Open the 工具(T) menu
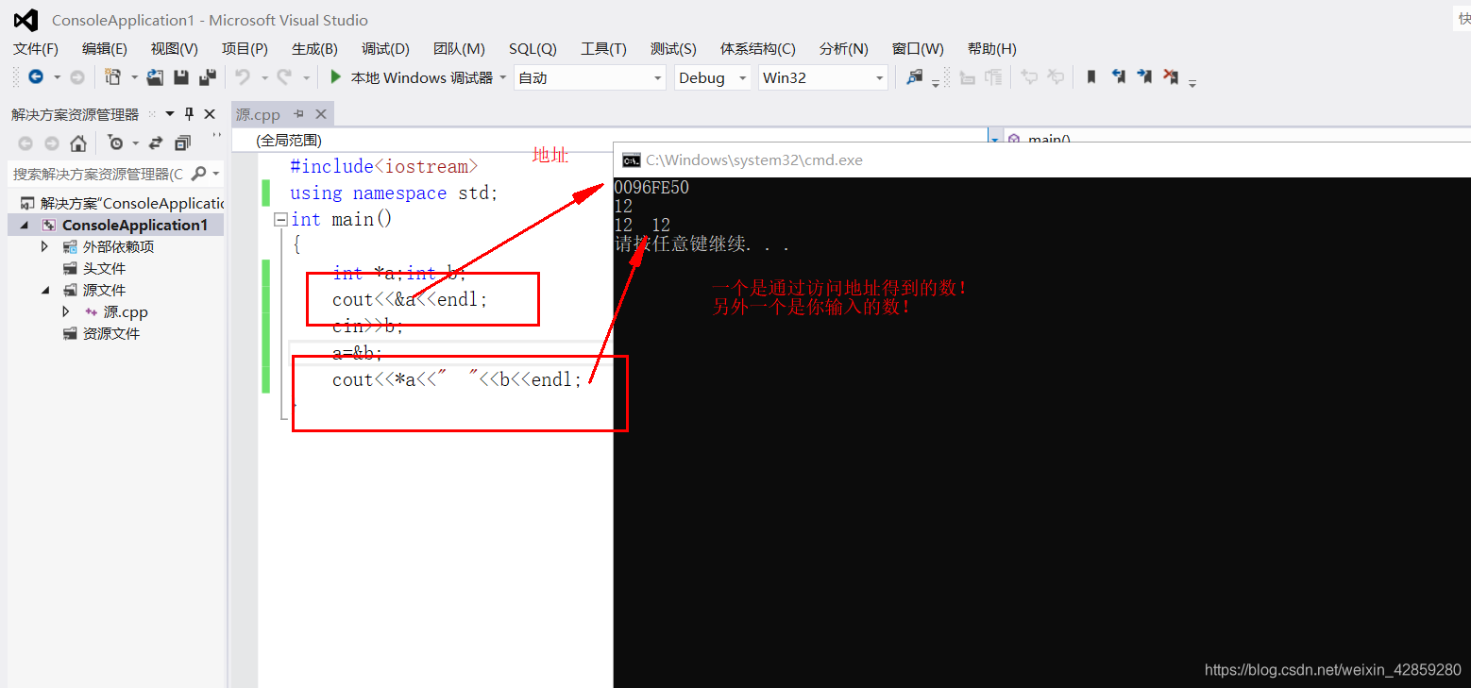 (x=603, y=49)
